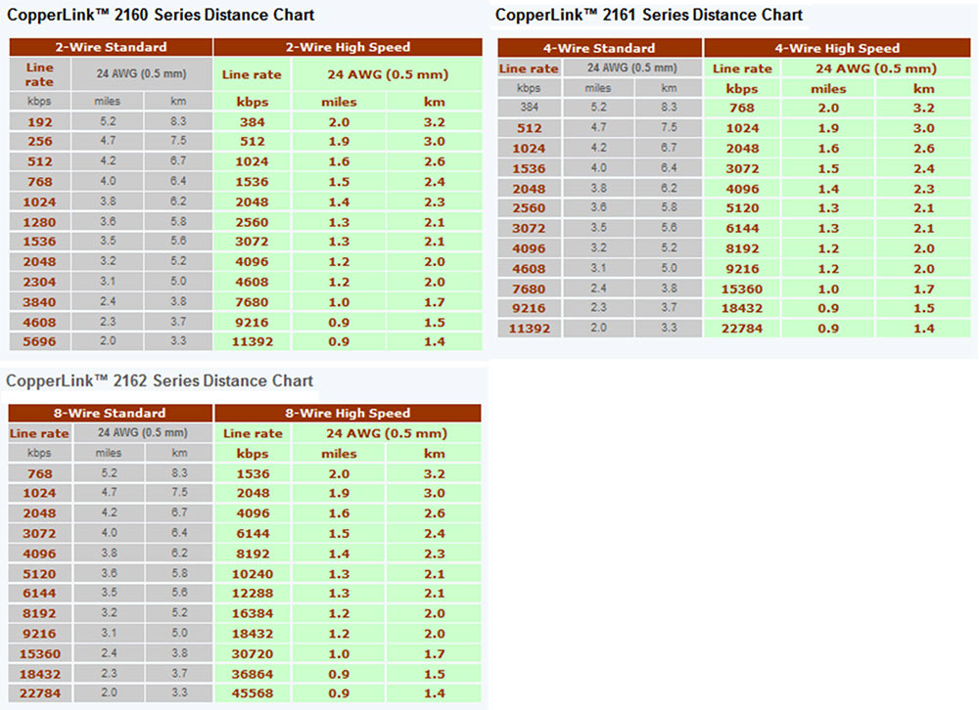
Task: Pick 1.2 miles in the 16384 kbps row
Action: click(x=339, y=614)
